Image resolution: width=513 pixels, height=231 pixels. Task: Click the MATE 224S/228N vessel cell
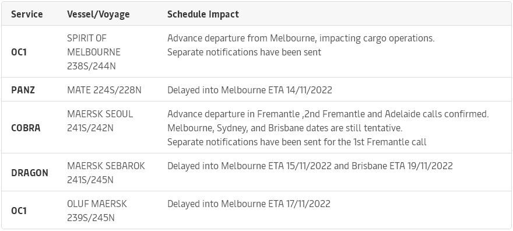[104, 90]
